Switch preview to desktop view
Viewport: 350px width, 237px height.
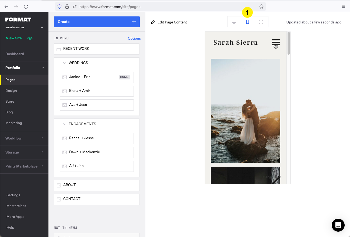tap(234, 22)
